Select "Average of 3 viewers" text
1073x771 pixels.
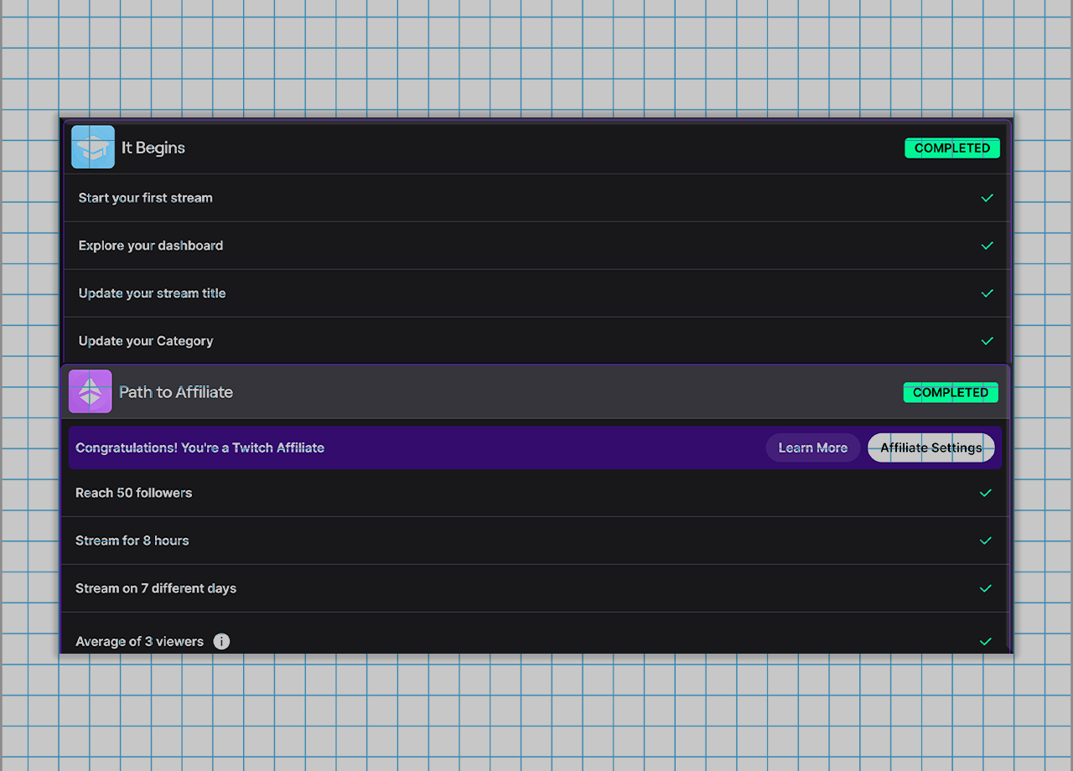(x=140, y=641)
